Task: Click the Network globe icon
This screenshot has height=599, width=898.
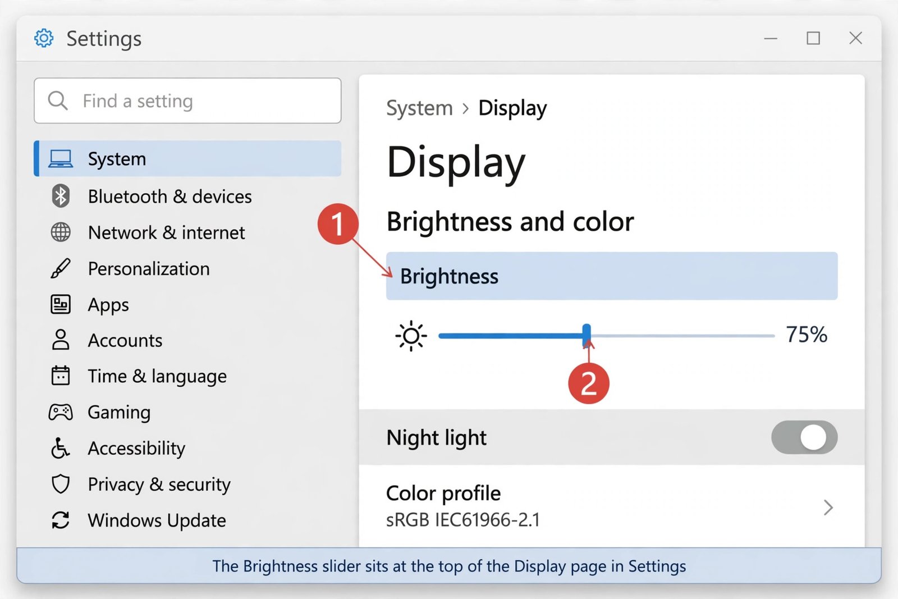Action: click(61, 232)
